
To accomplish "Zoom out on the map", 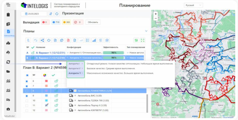I will 156,18.
